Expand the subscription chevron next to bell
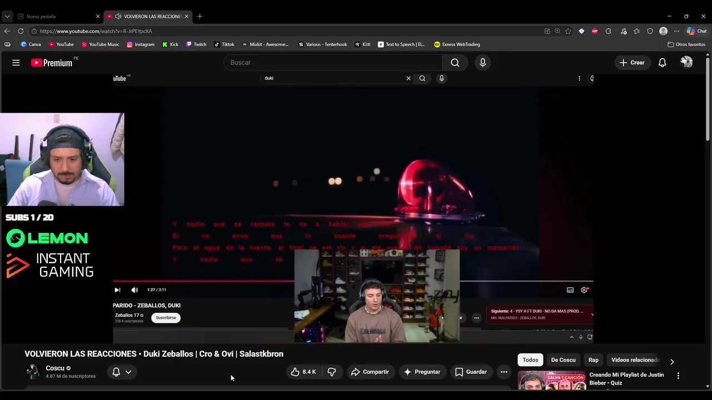Image resolution: width=712 pixels, height=400 pixels. coord(128,372)
